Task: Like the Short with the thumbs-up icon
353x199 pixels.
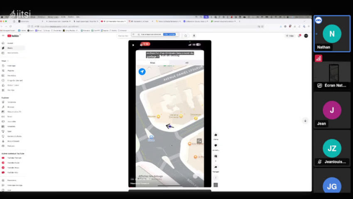Action: pos(216,135)
